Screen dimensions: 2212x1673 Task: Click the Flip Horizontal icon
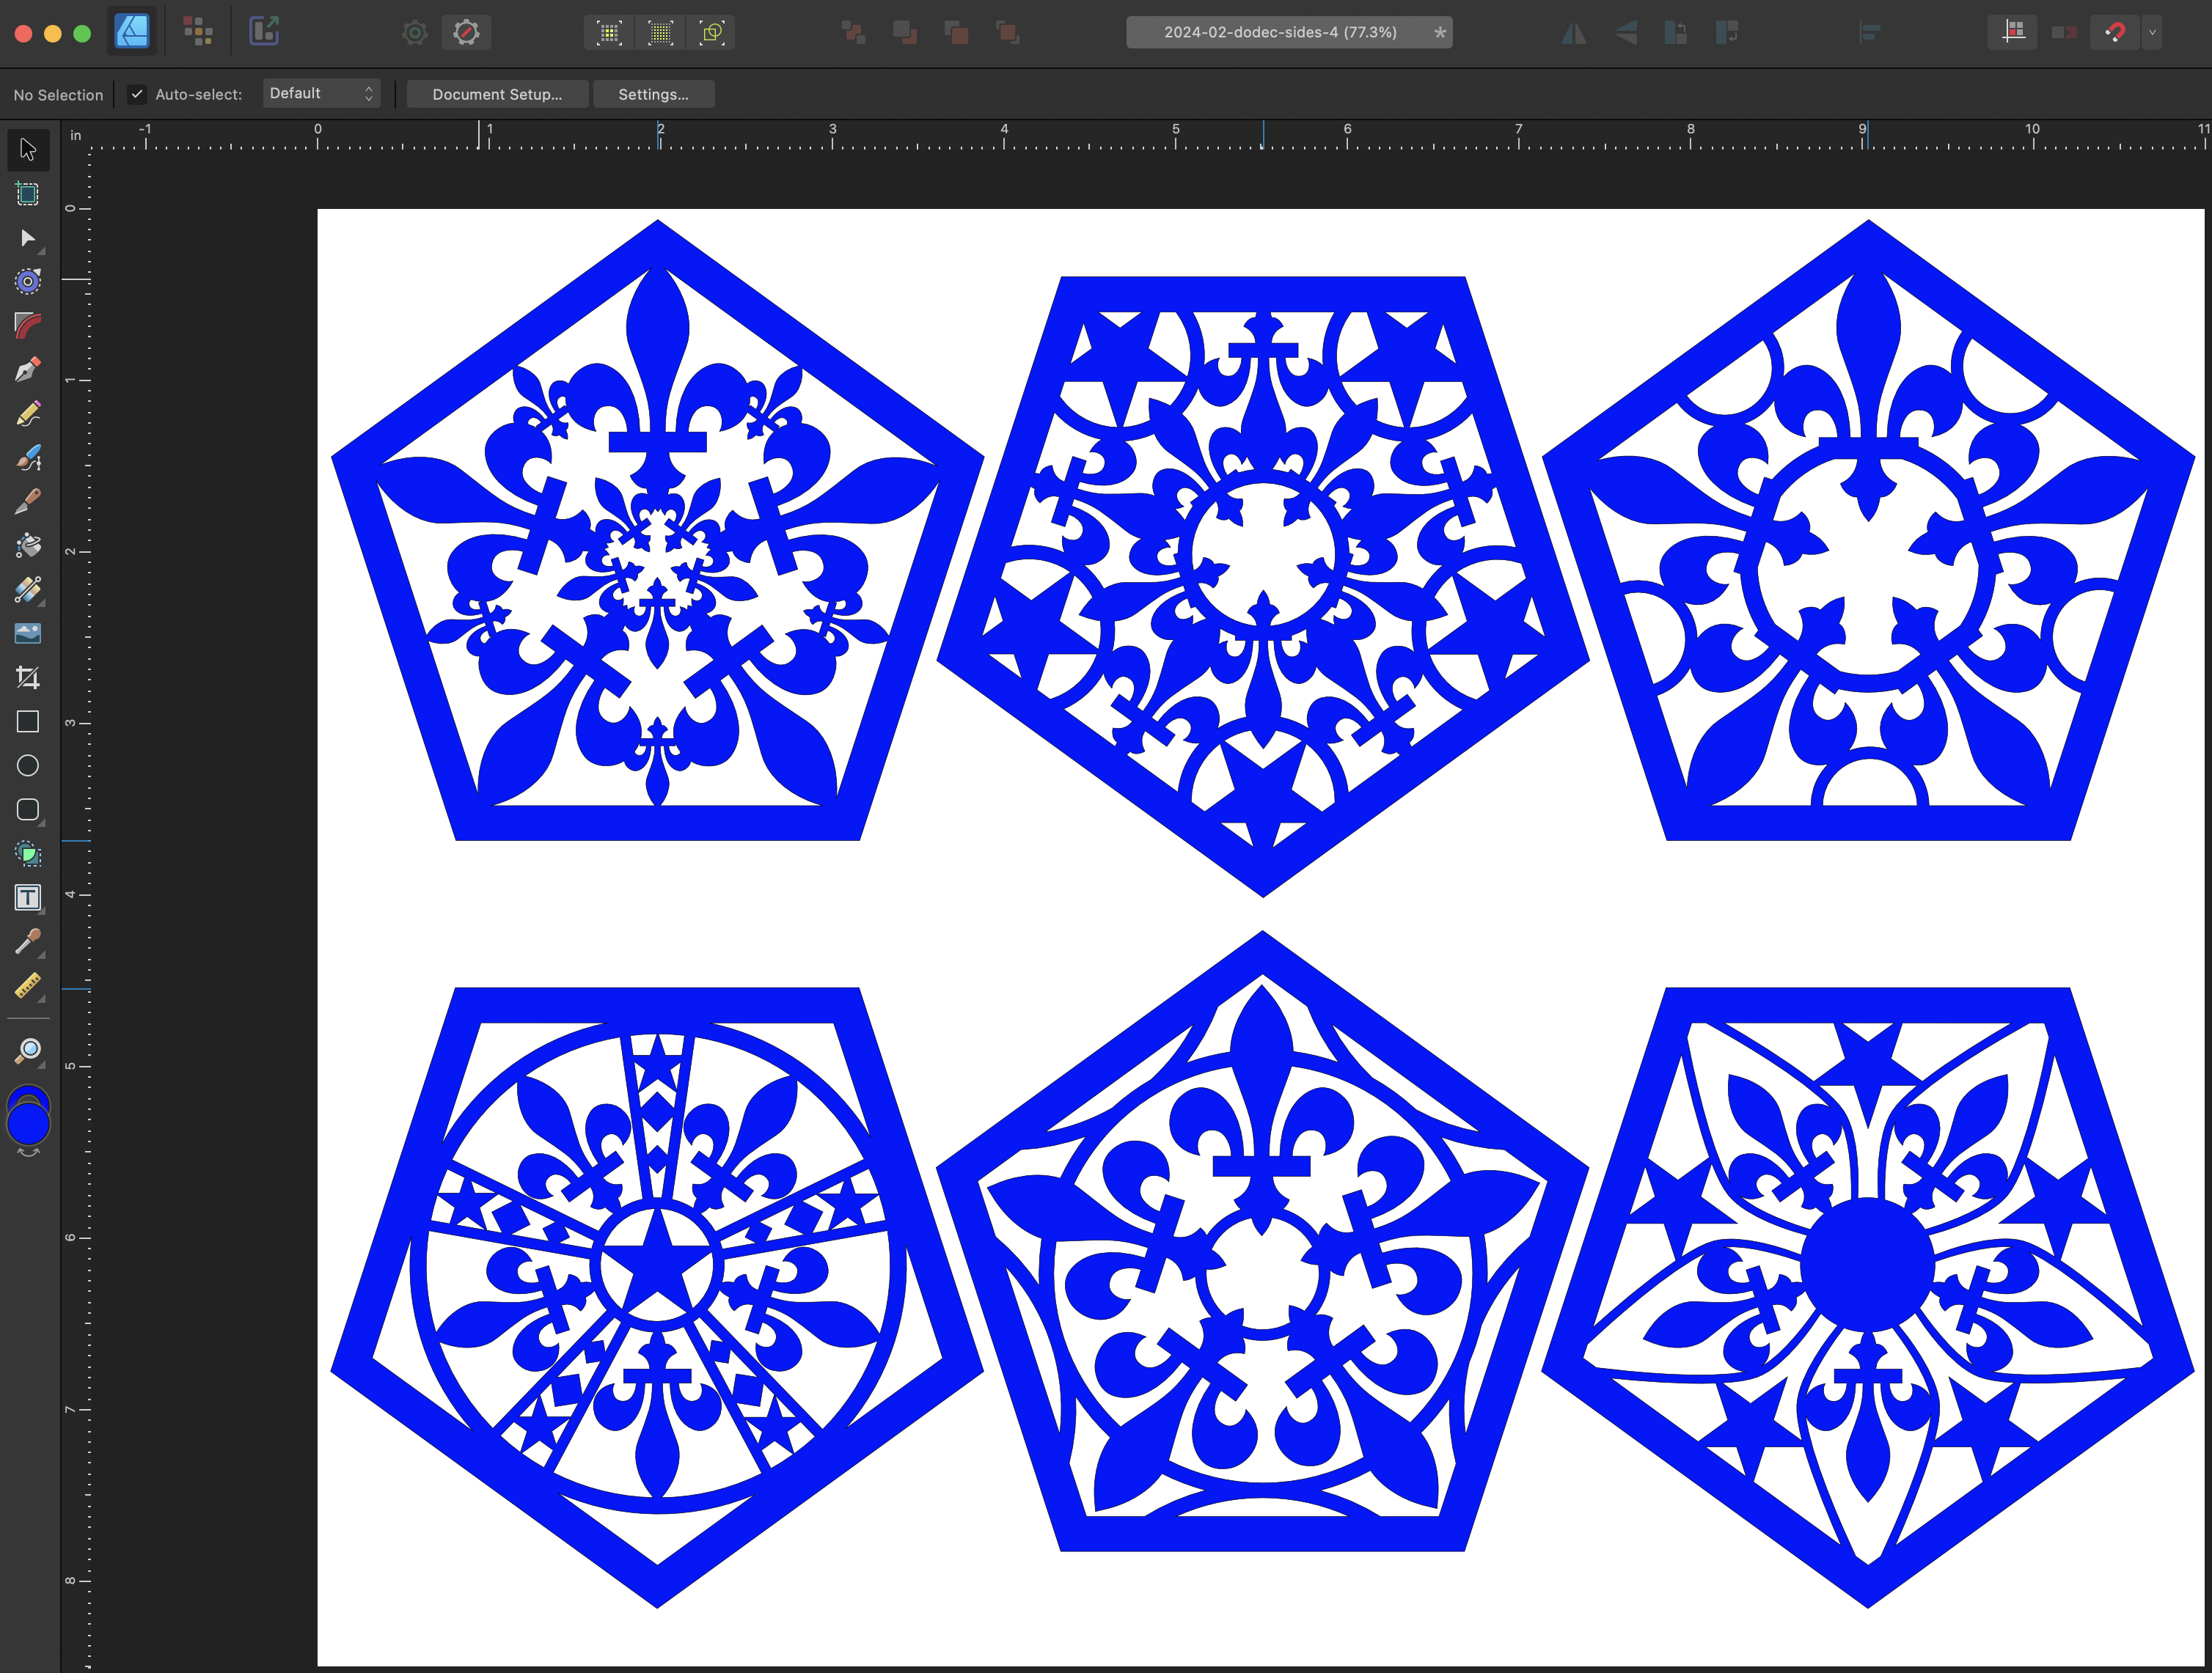[x=1574, y=33]
